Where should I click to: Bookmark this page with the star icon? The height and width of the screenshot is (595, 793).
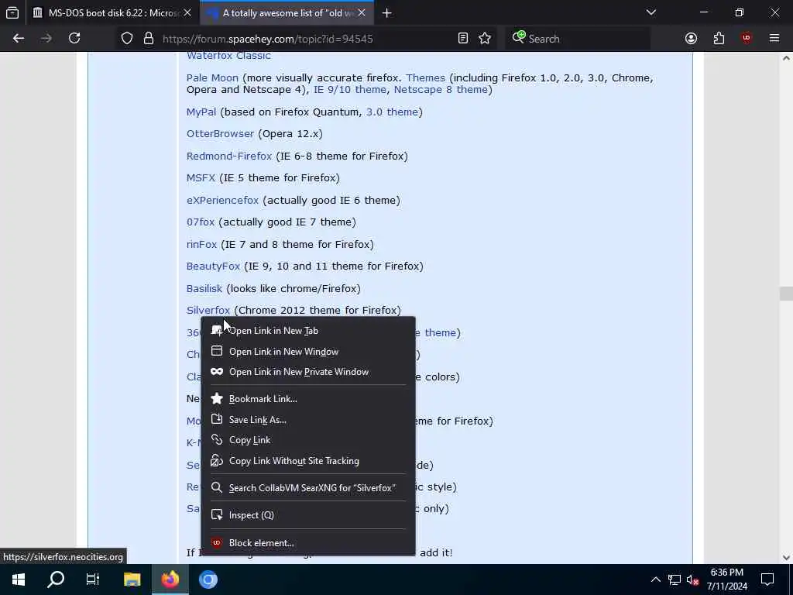coord(485,39)
